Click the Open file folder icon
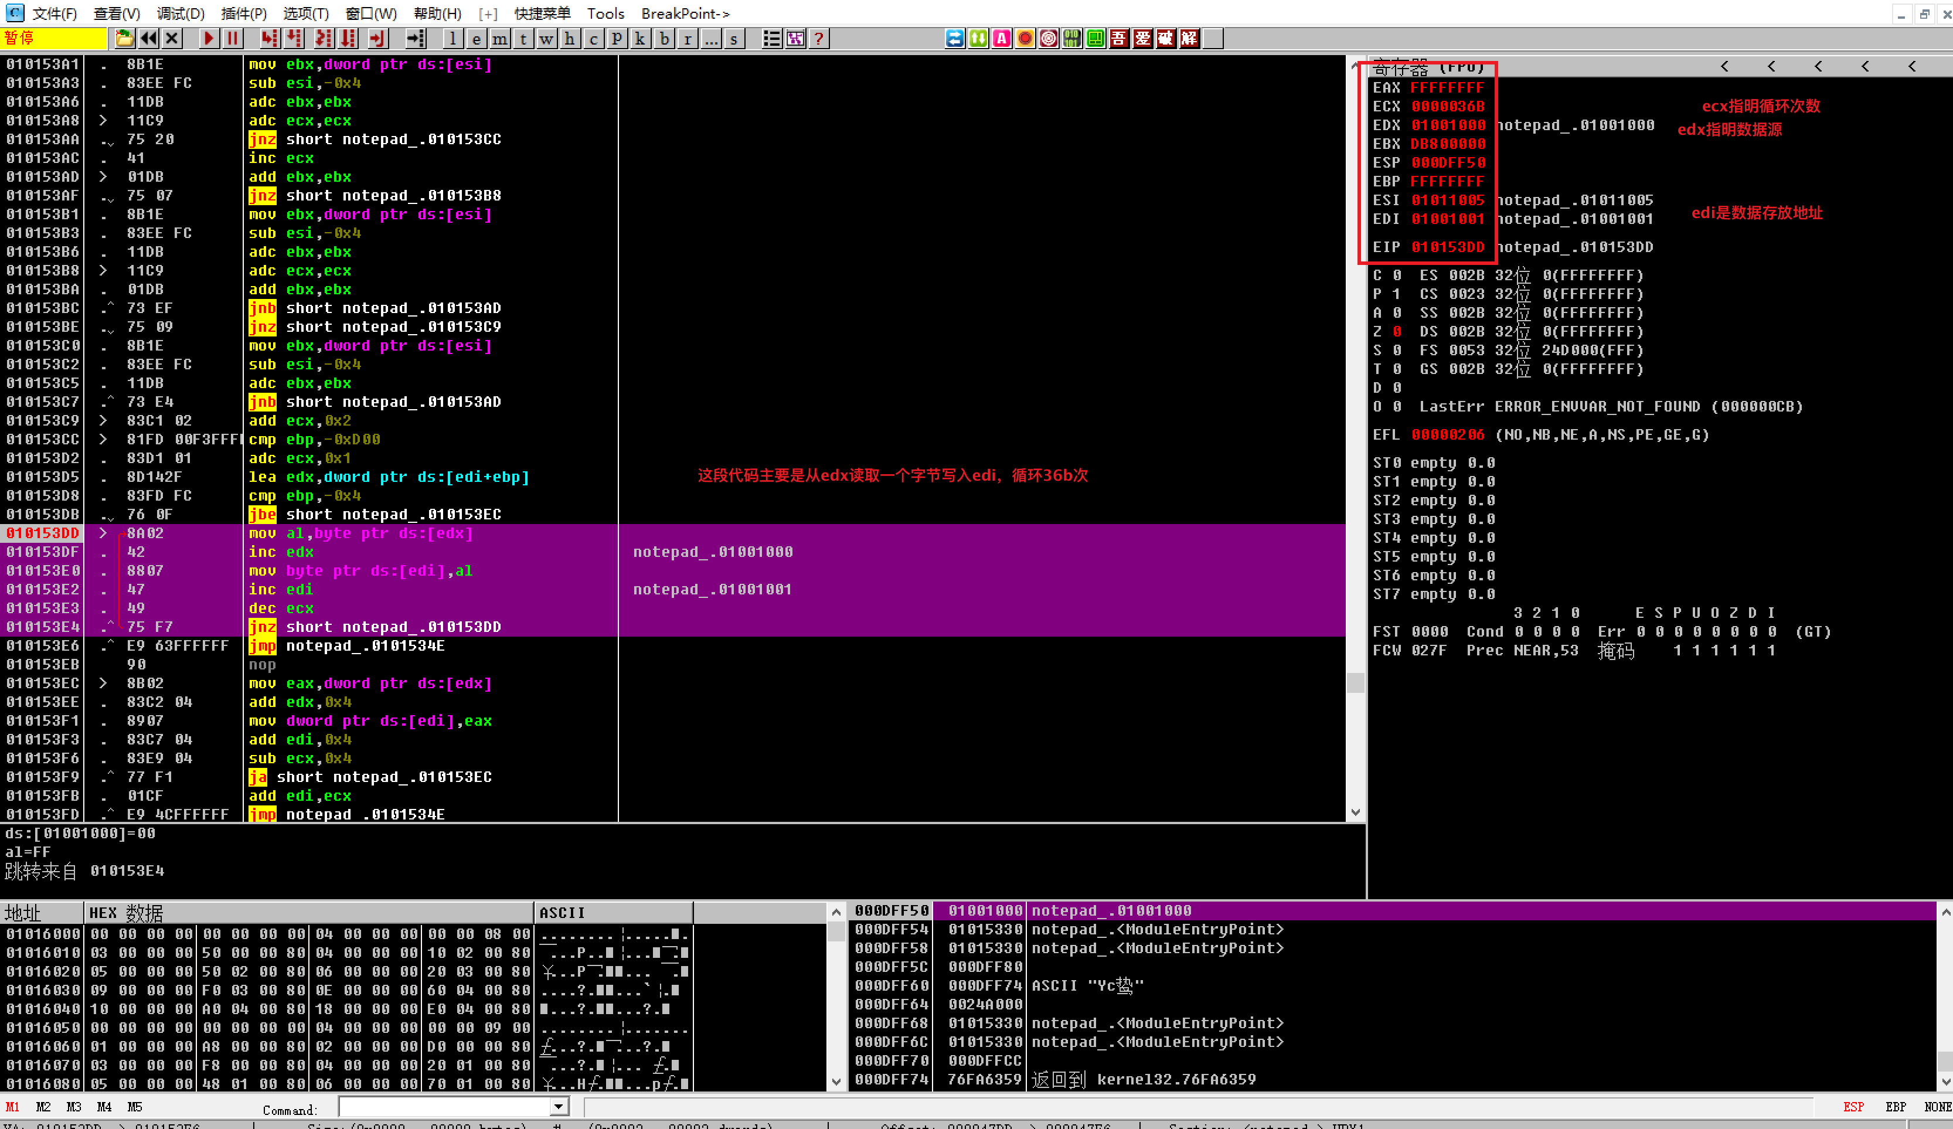1953x1129 pixels. (x=124, y=39)
